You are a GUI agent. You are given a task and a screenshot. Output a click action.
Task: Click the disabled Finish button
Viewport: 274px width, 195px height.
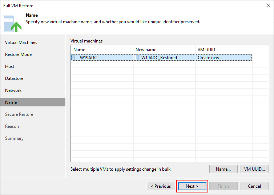(x=223, y=186)
